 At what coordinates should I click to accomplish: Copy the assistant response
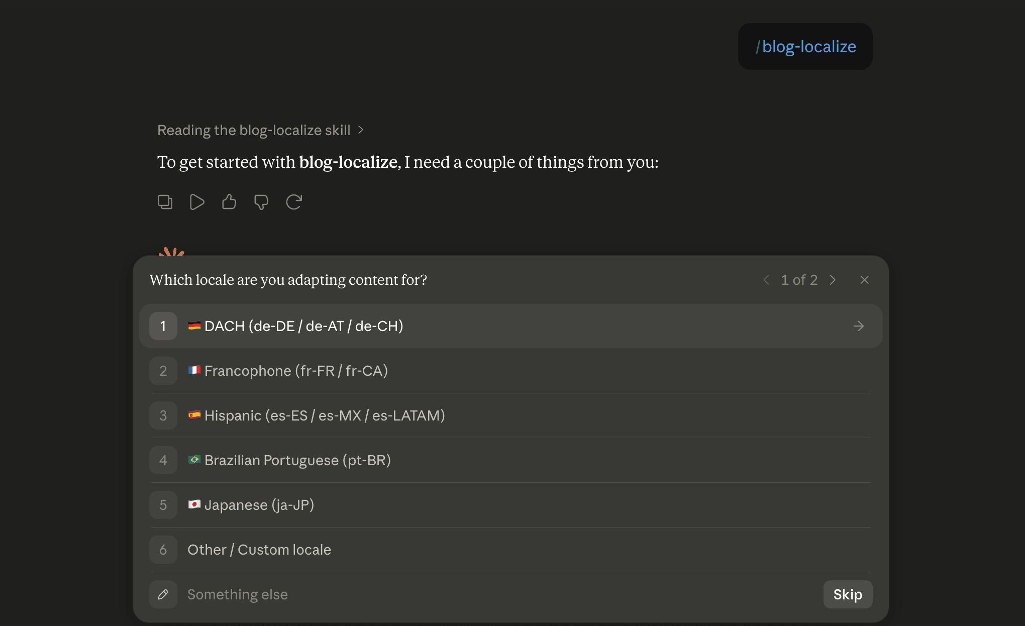pos(165,202)
